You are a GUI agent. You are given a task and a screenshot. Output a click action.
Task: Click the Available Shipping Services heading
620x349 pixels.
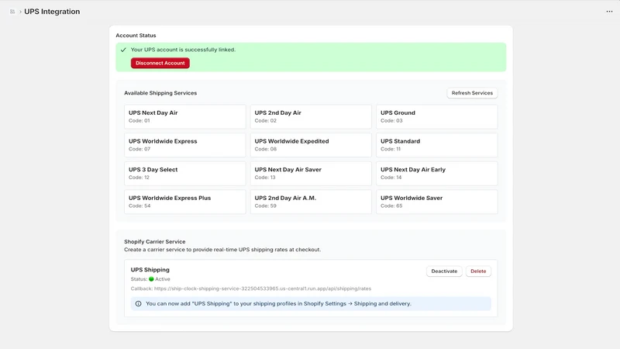click(x=160, y=93)
